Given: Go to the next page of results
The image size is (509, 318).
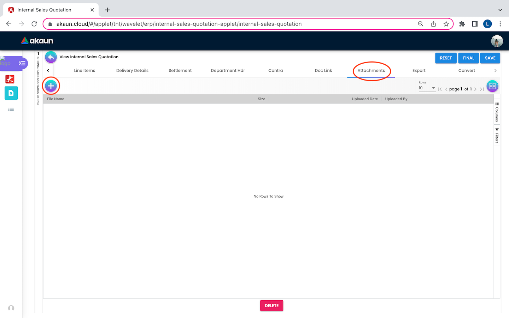Looking at the screenshot, I should click(475, 89).
